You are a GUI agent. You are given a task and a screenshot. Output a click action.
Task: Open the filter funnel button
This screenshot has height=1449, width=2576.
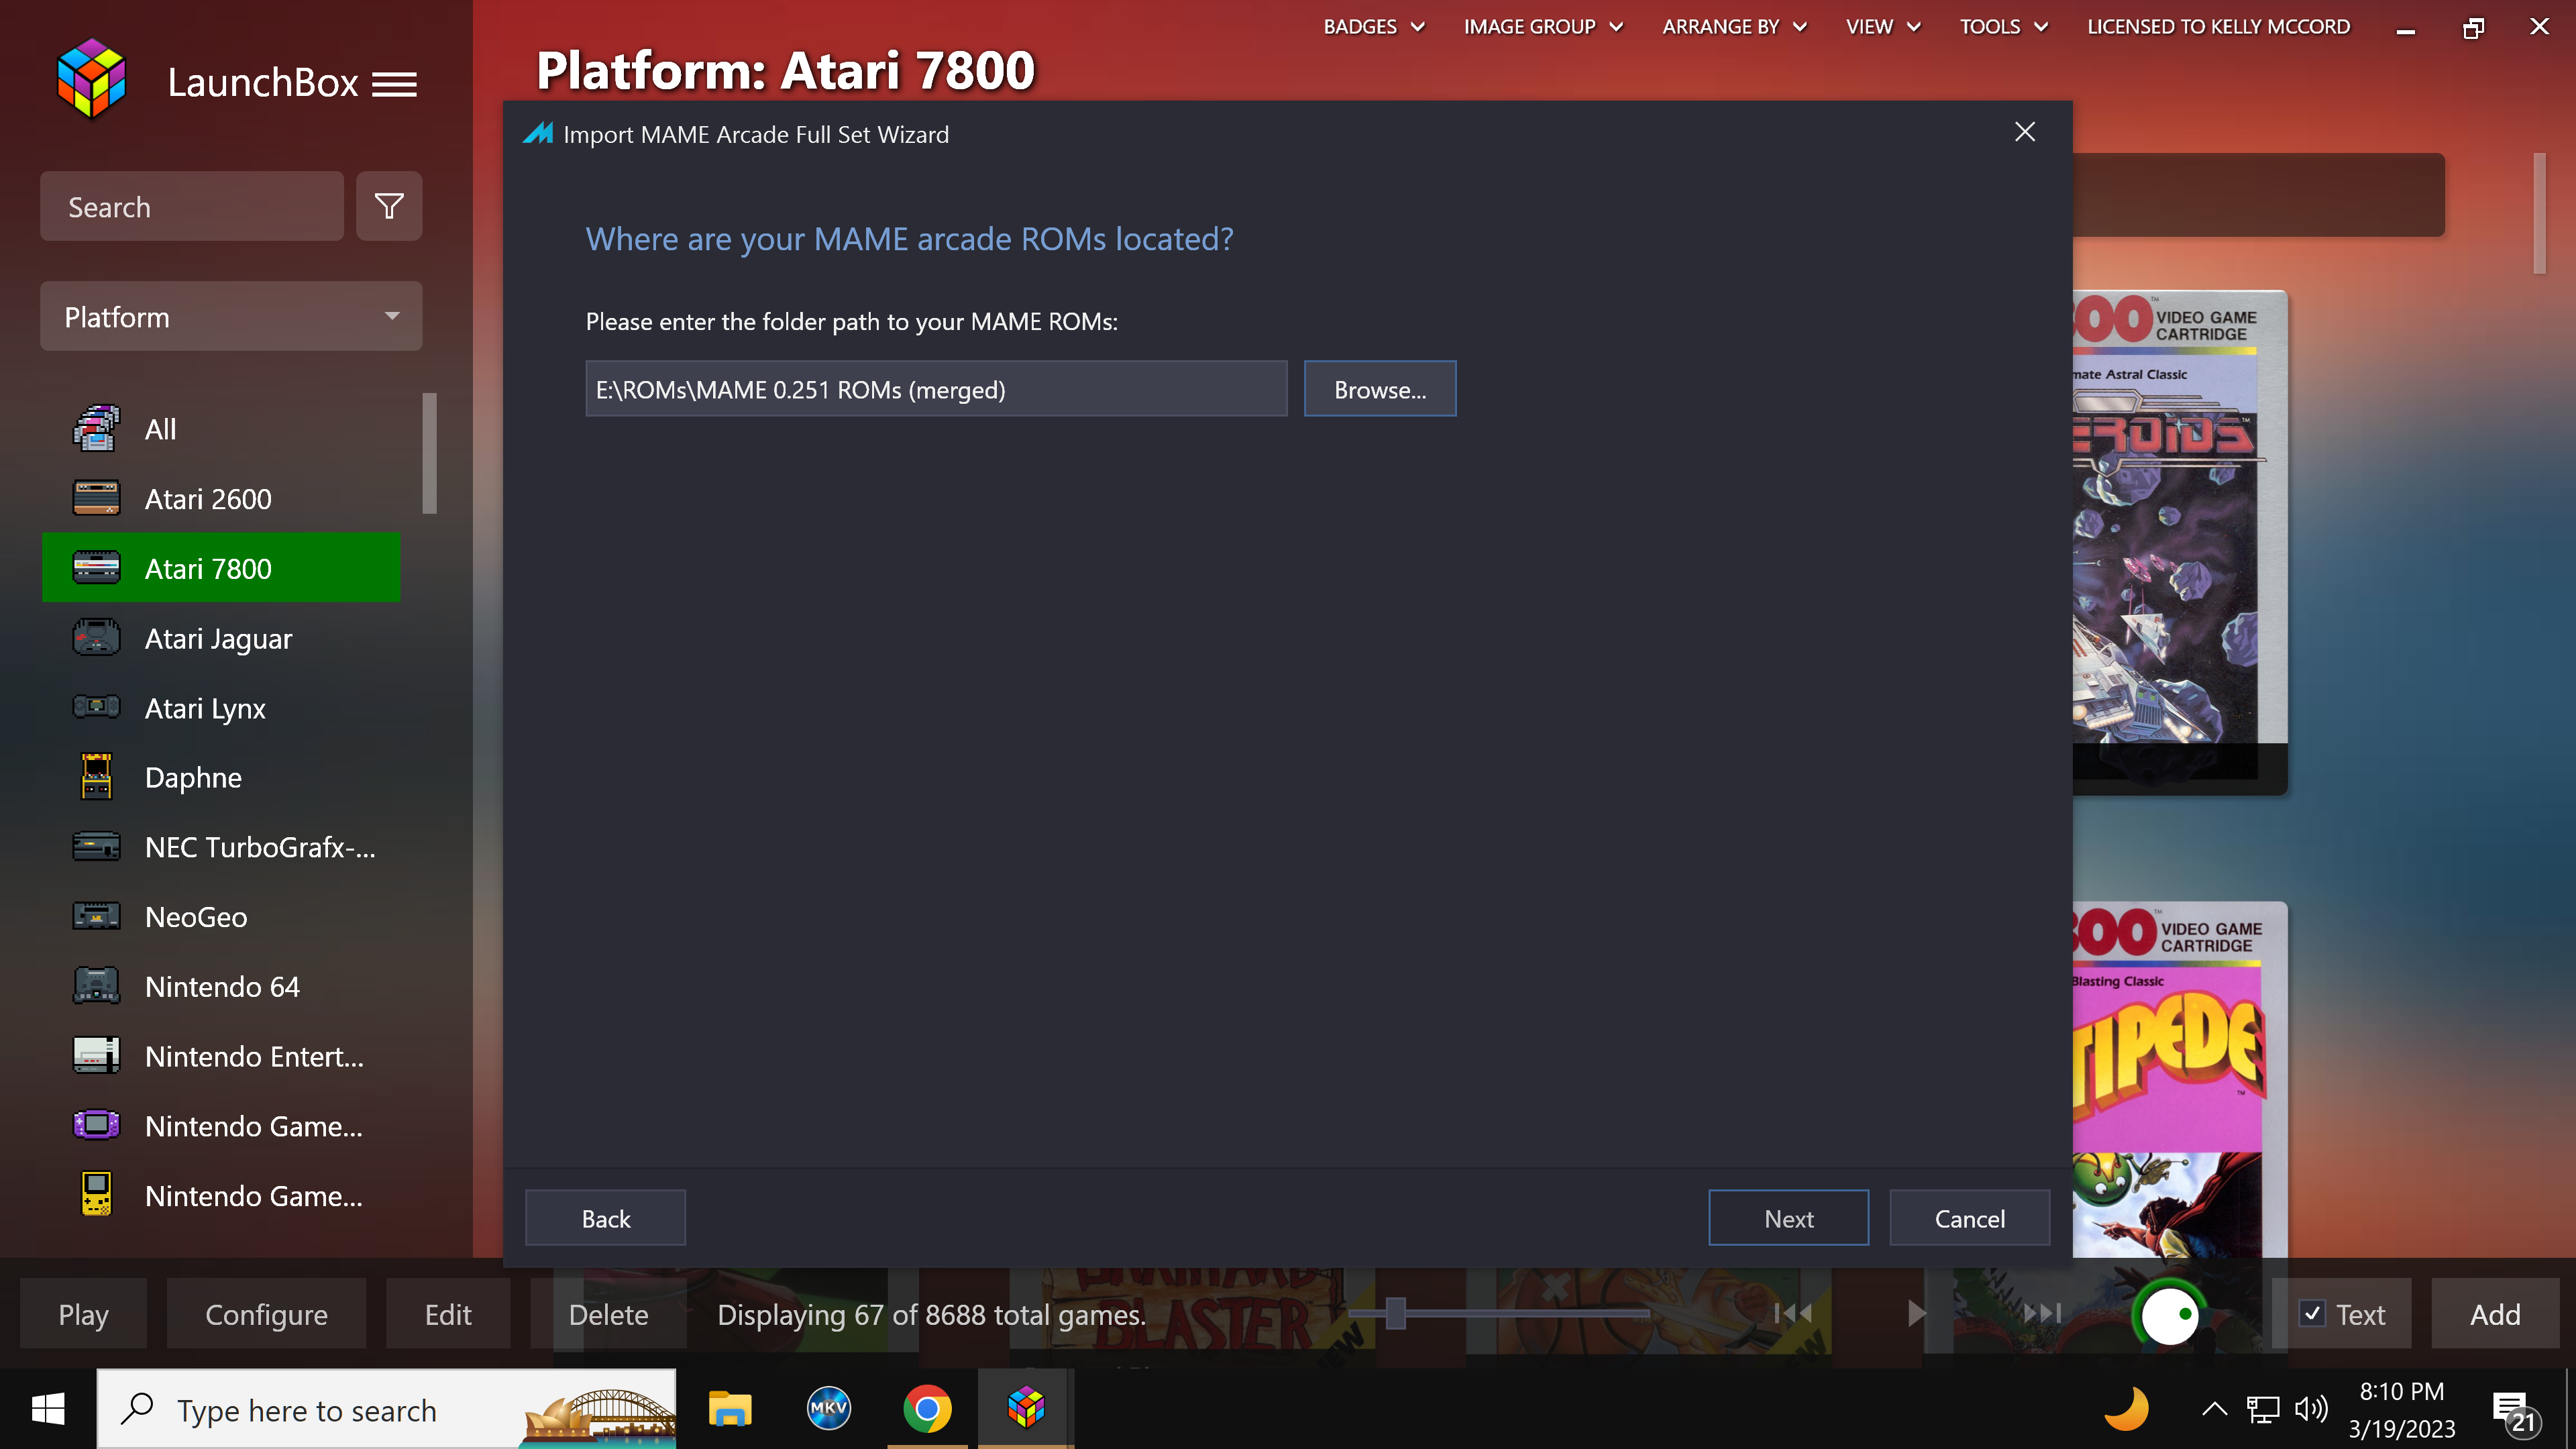coord(389,206)
